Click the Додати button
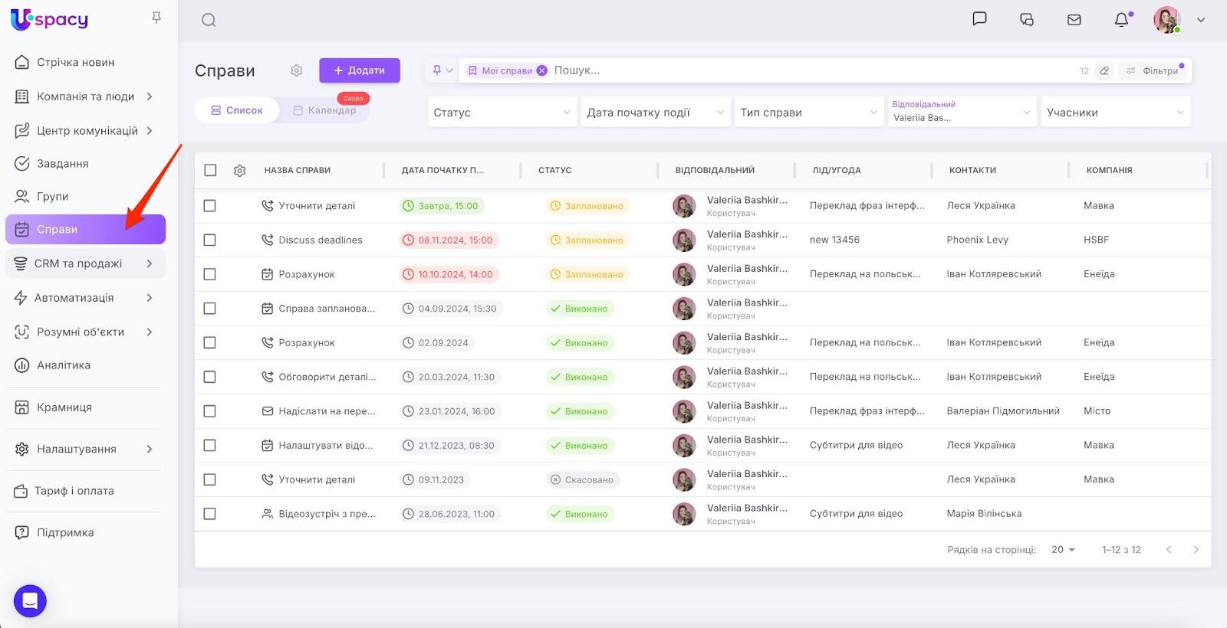The image size is (1227, 628). [x=360, y=70]
